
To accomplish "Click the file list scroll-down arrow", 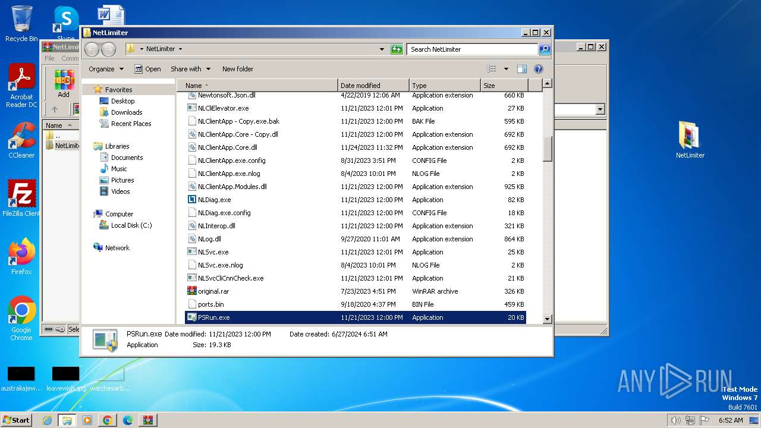I will click(548, 319).
